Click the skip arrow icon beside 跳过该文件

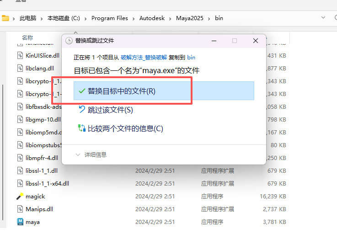82,109
